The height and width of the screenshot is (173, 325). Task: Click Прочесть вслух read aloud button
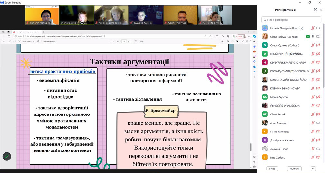(49, 41)
